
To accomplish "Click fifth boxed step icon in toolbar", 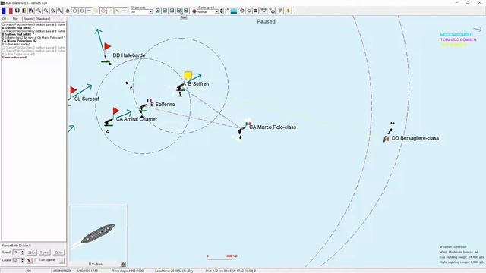I will pos(186,11).
